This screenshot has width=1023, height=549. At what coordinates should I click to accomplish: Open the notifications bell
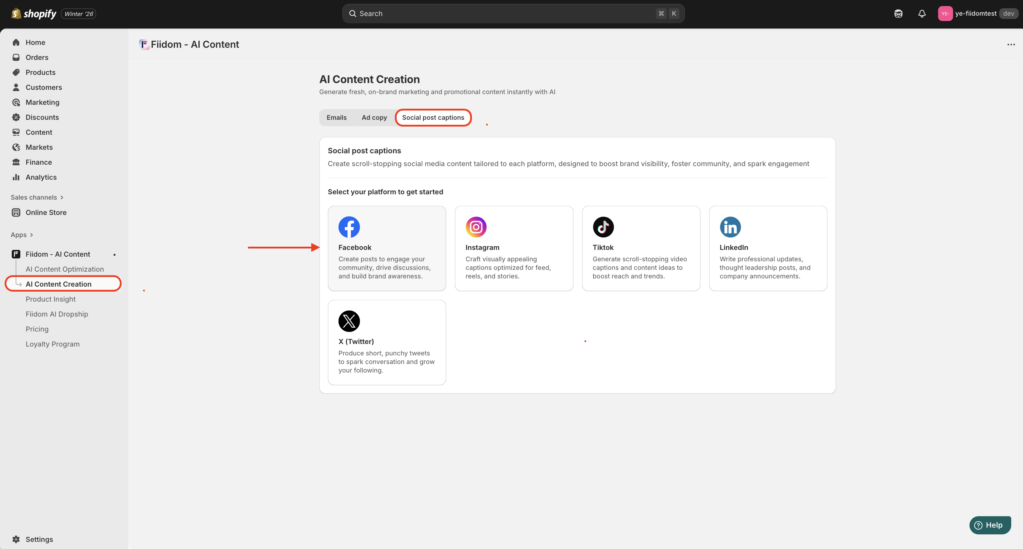[922, 14]
